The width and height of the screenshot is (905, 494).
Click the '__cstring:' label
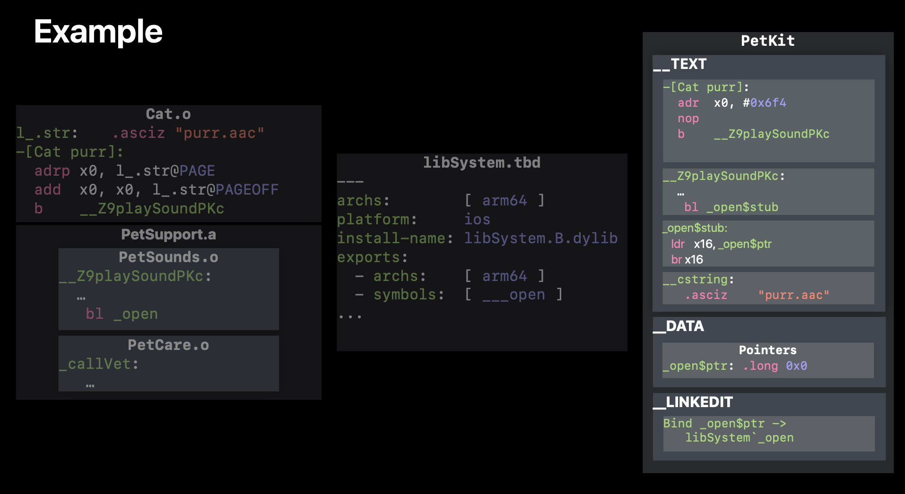pos(698,279)
